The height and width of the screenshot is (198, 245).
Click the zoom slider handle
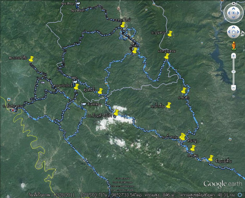click(233, 72)
